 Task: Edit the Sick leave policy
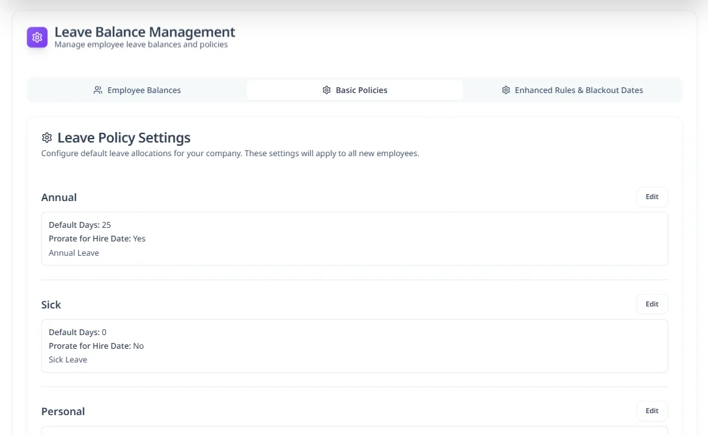point(652,304)
